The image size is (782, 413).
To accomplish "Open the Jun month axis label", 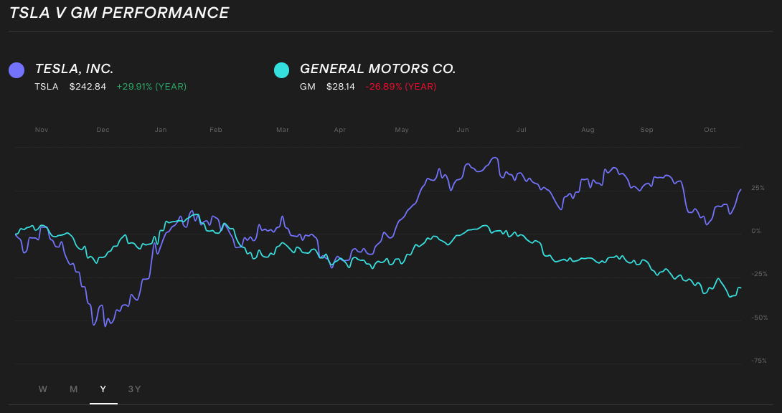I will (463, 130).
